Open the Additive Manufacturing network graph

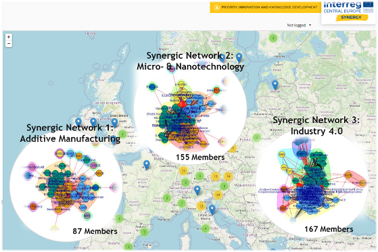66,186
